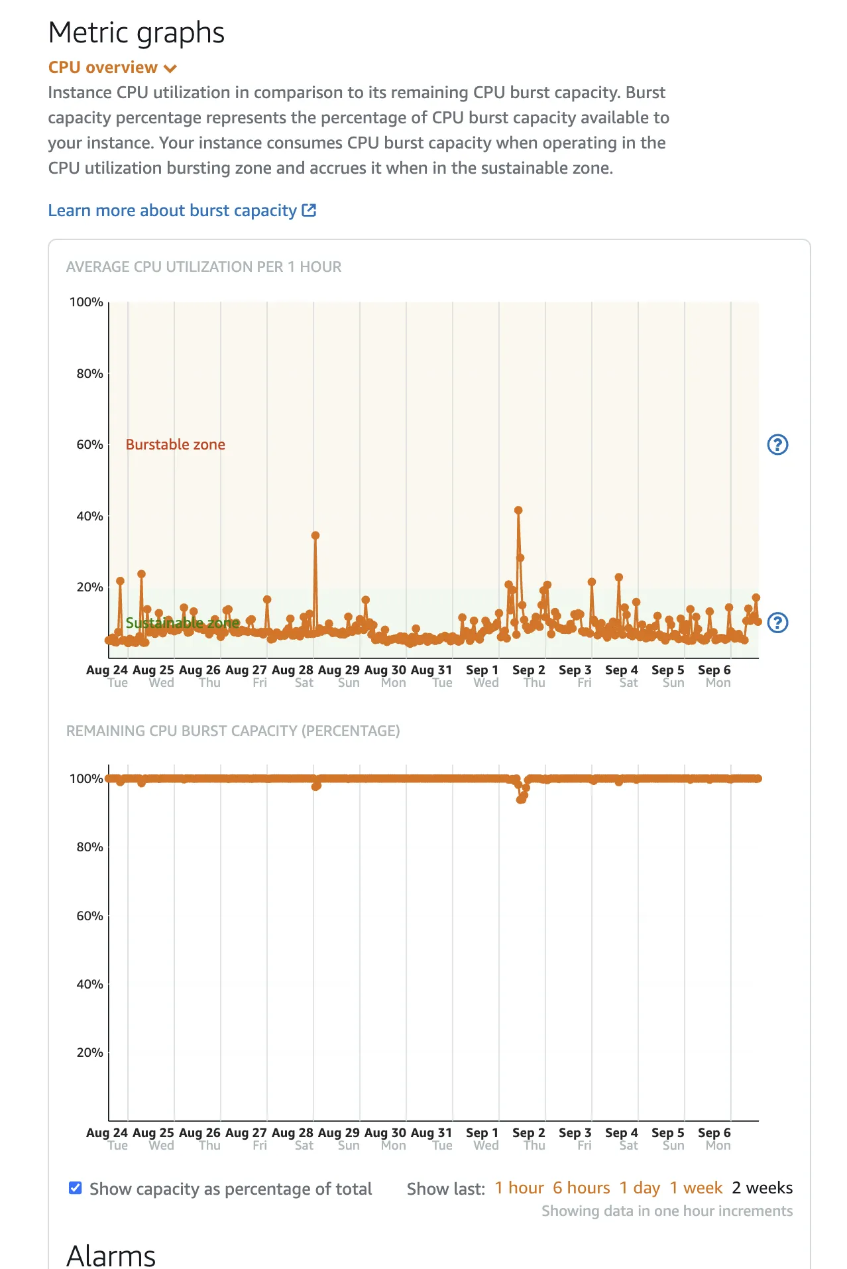Screen dimensions: 847x1269
Task: Select the 2 weeks time range
Action: point(762,1188)
